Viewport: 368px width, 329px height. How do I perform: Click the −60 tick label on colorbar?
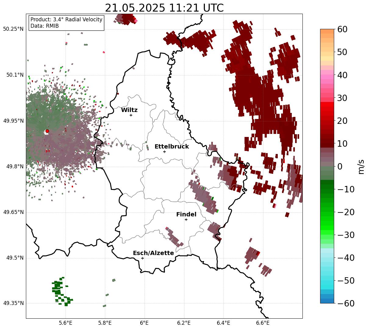coord(346,303)
